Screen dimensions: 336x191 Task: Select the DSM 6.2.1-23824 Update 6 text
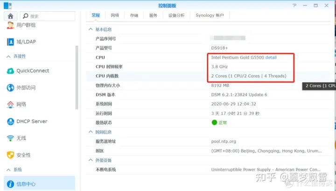pos(239,94)
